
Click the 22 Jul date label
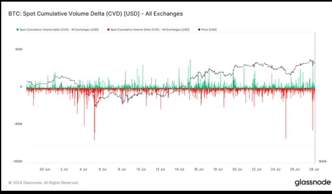pyautogui.click(x=256, y=170)
